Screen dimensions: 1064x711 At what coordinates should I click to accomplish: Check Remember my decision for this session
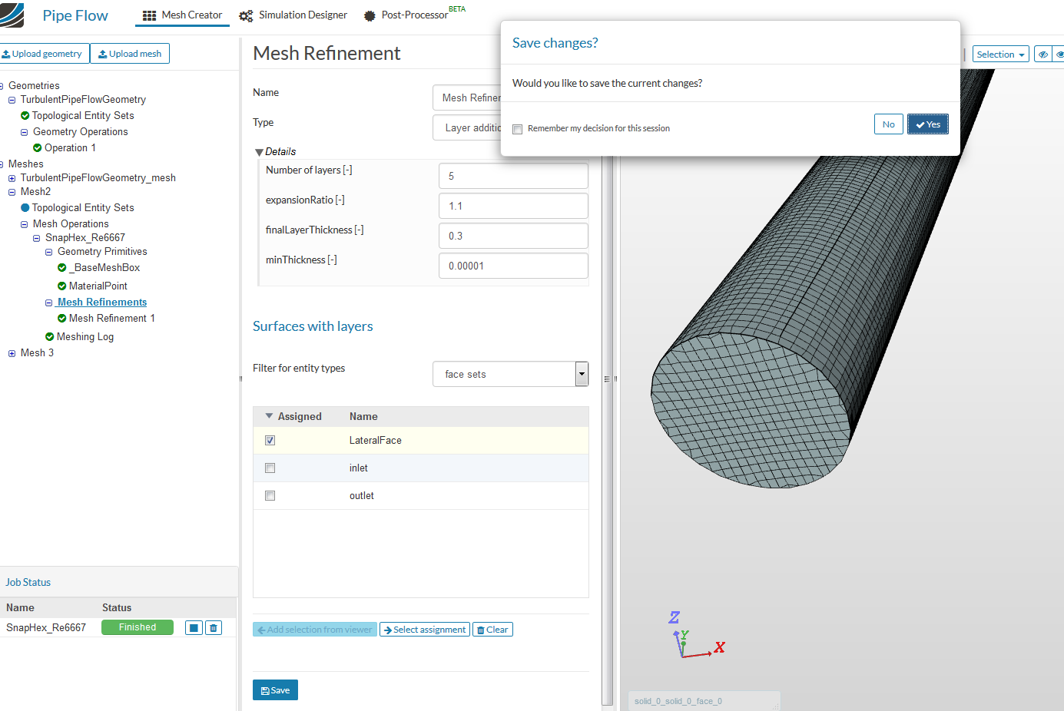click(x=517, y=129)
